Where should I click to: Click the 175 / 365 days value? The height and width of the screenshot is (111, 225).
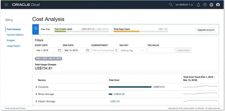pyautogui.click(x=163, y=29)
